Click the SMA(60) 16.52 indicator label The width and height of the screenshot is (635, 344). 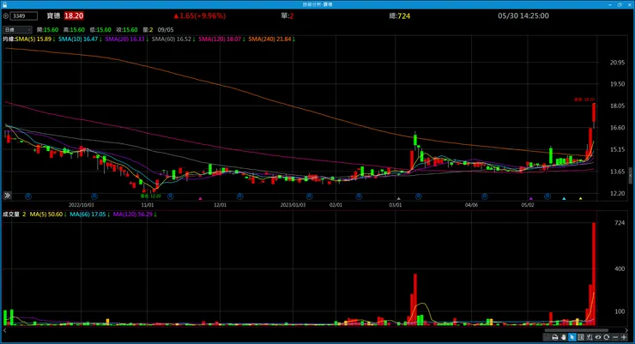173,39
